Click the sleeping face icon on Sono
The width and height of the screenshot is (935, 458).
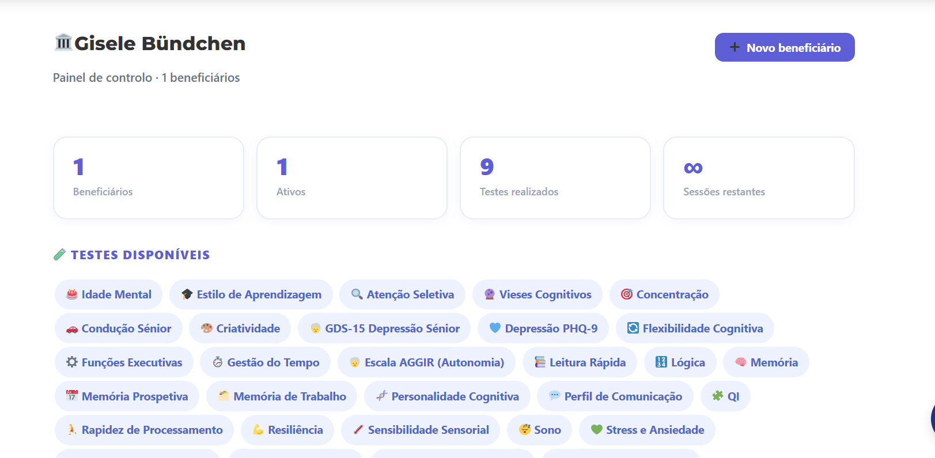pos(525,429)
